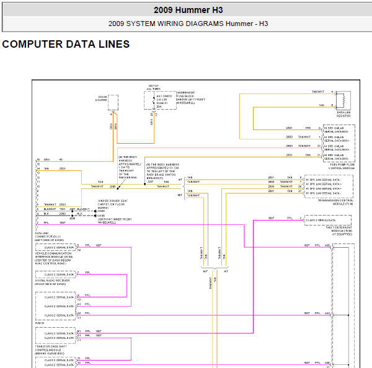
Task: Click the 'TRANSMISSION CONTROL MODULE (TCM)' label
Action: click(335, 202)
